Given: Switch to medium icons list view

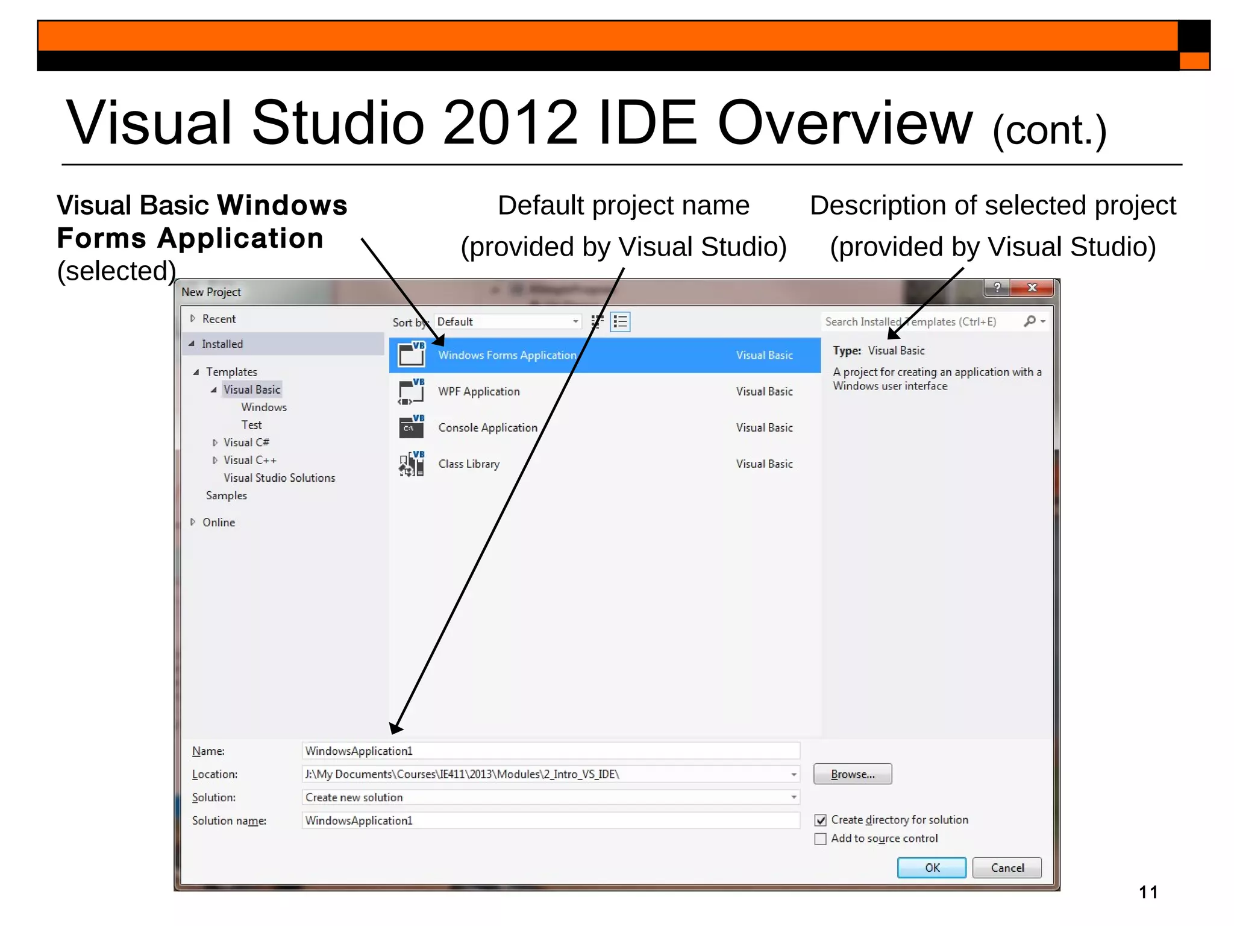Looking at the screenshot, I should pyautogui.click(x=620, y=321).
